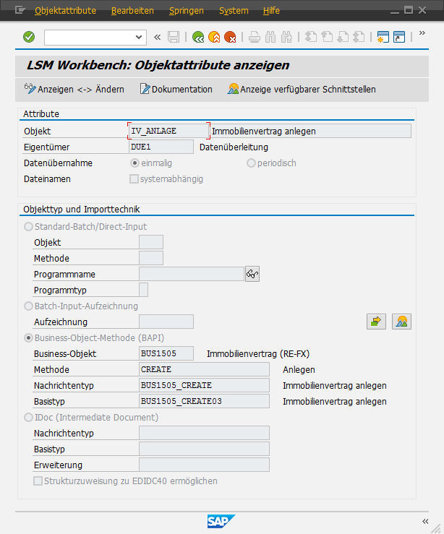Open the Springen menu
444x534 pixels.
coord(187,11)
